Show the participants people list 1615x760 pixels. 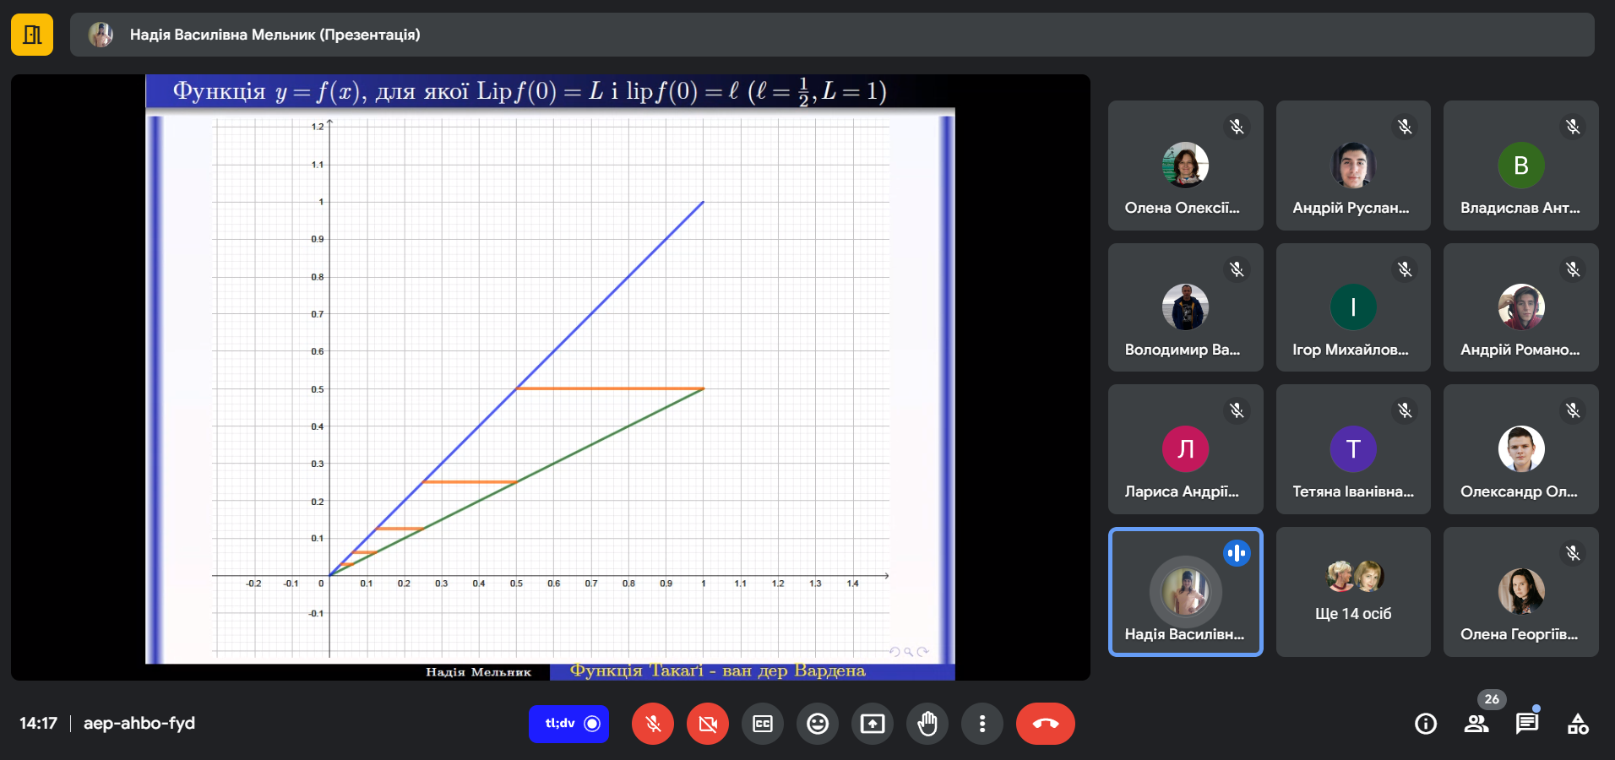tap(1476, 724)
